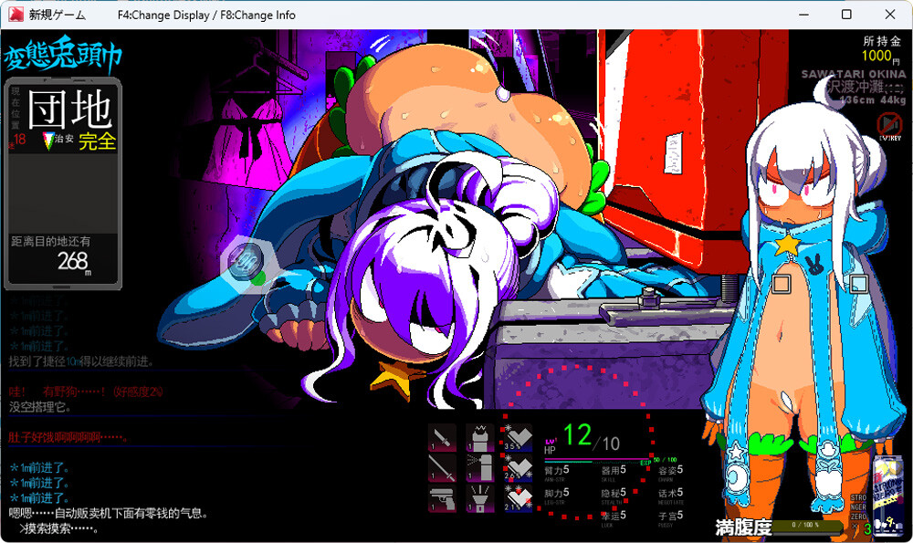Select the knife item in inventory

(442, 438)
